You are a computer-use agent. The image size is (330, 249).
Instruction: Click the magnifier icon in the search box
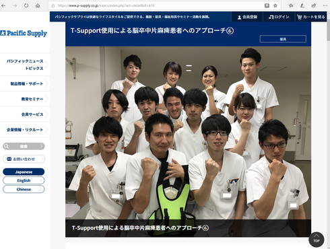click(7, 146)
